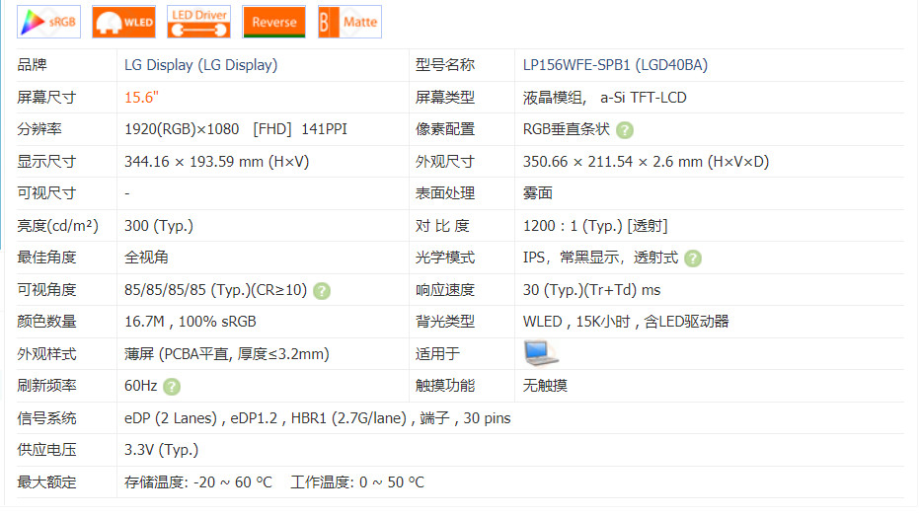919x517 pixels.
Task: Click the 可视尺寸 row label
Action: (x=46, y=193)
